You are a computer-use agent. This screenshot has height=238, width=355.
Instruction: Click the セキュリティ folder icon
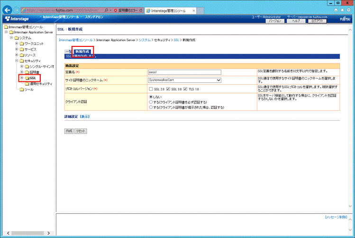coord(22,61)
